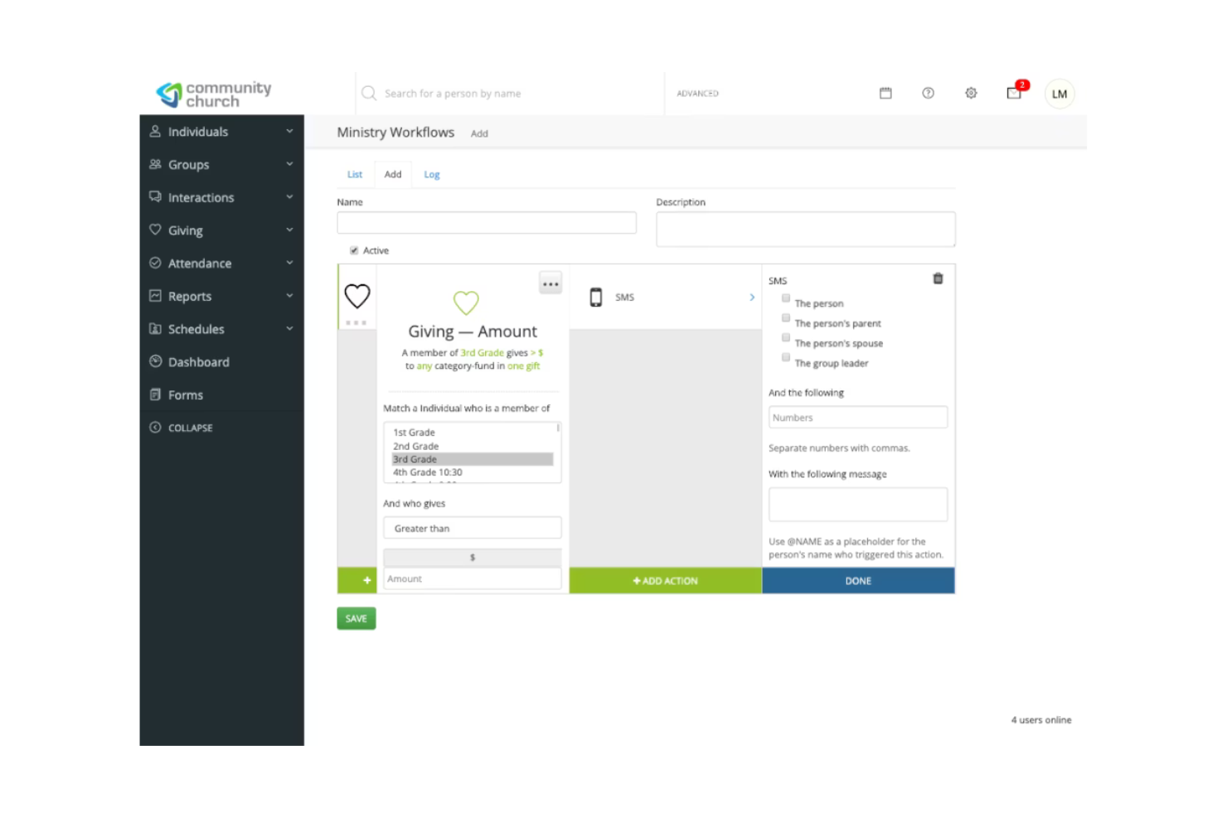Open the Individuals sidebar section
The image size is (1227, 818).
[198, 131]
